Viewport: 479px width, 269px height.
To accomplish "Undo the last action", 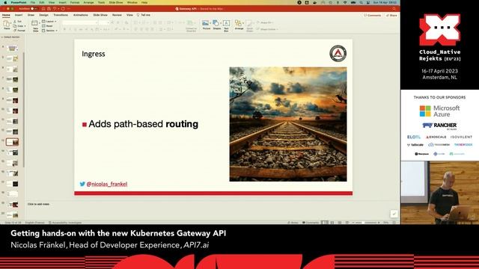I will 55,8.
